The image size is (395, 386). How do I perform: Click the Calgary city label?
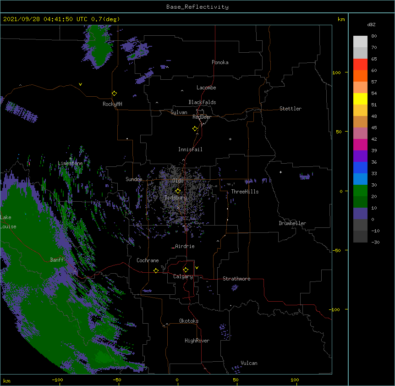click(183, 276)
